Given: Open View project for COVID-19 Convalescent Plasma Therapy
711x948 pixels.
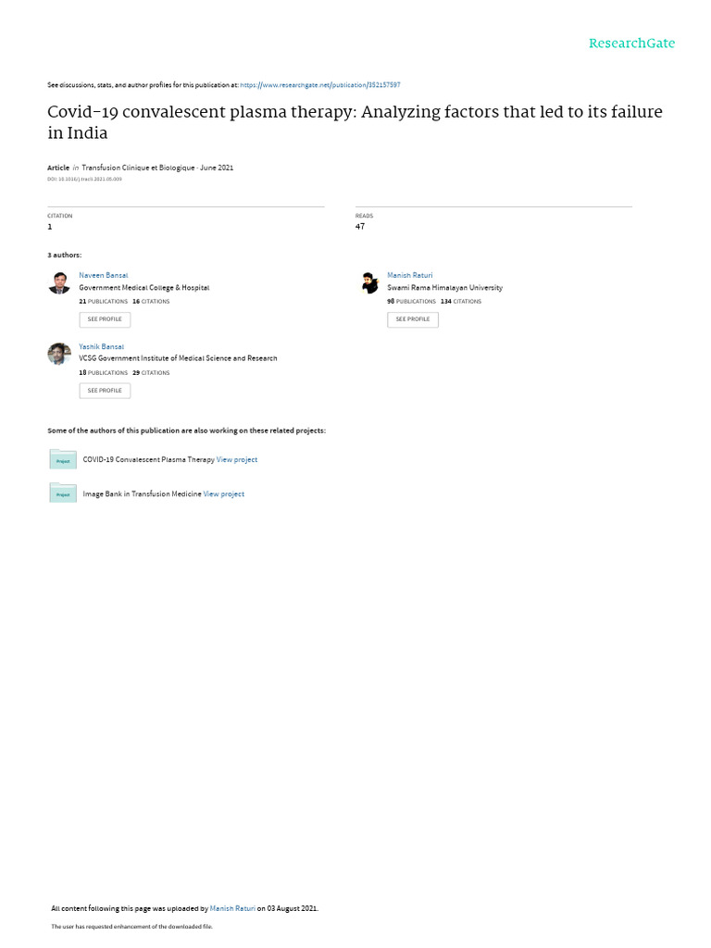Looking at the screenshot, I should 237,459.
